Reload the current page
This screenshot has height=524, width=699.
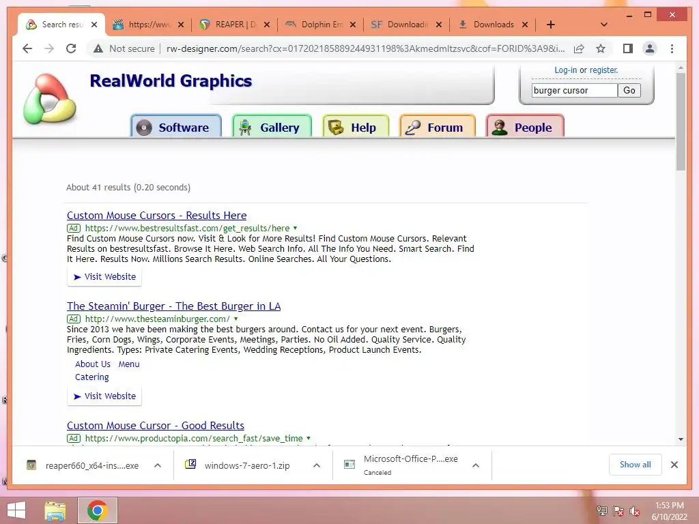coord(71,48)
